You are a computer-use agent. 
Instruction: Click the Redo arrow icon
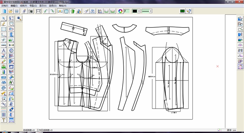tap(52, 11)
